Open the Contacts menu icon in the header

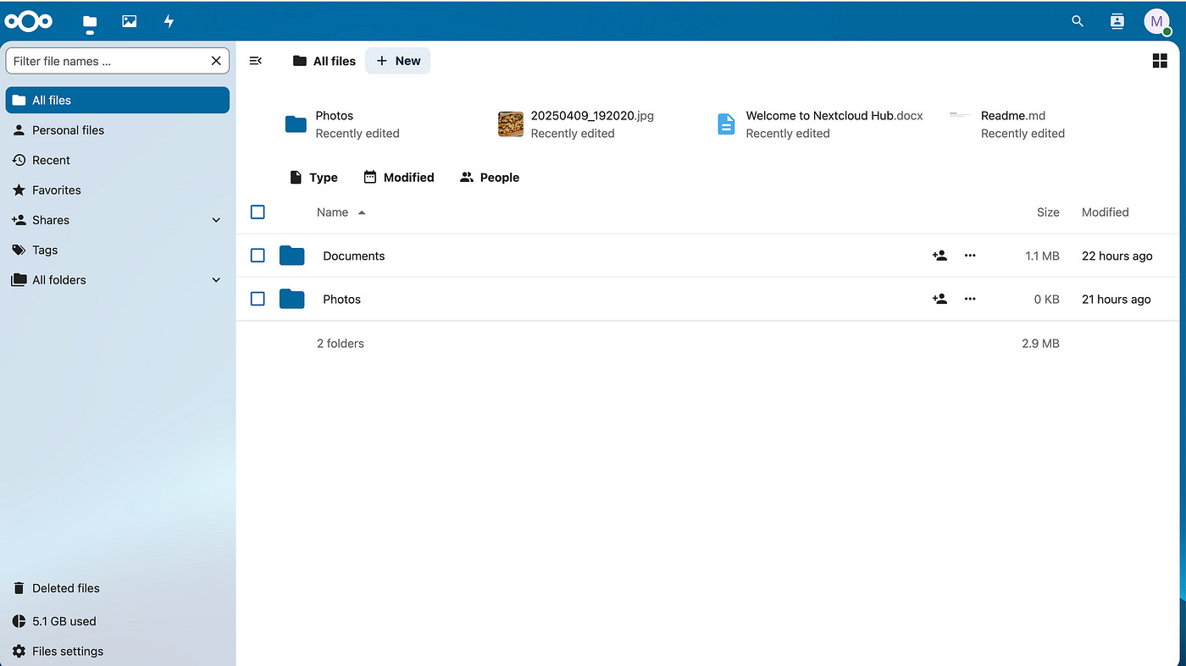tap(1117, 21)
